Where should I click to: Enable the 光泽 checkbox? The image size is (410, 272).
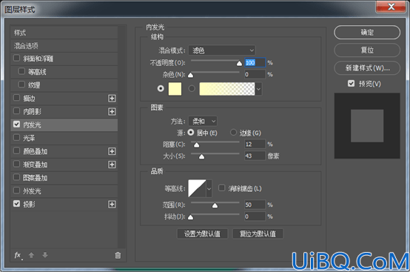click(16, 137)
